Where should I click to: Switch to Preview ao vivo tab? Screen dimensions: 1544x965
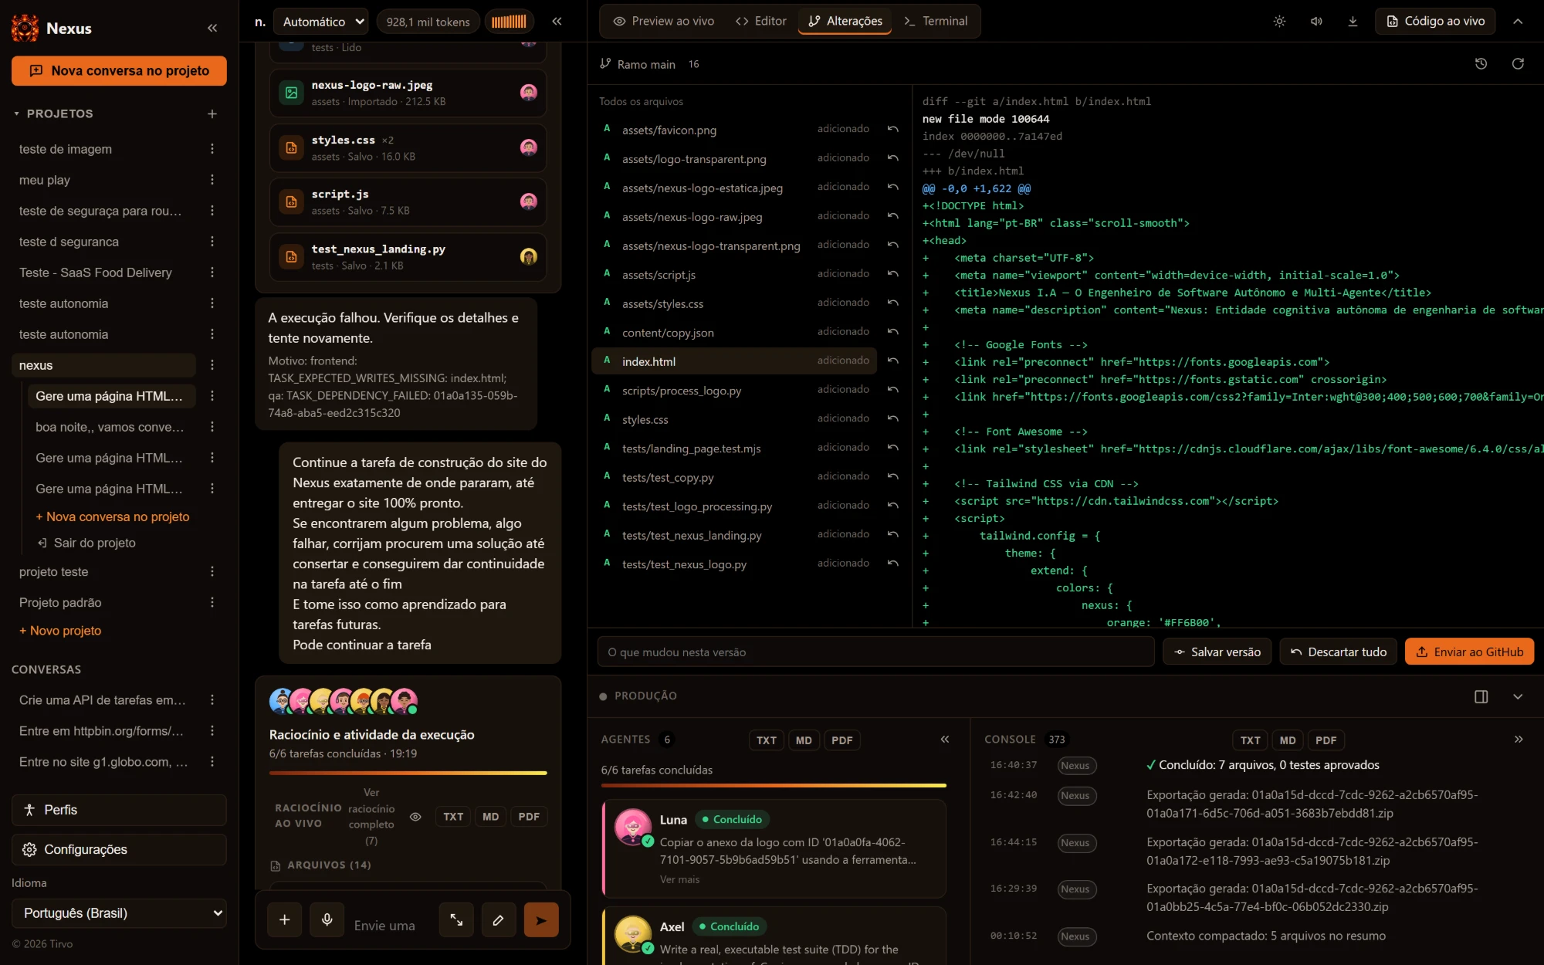664,22
